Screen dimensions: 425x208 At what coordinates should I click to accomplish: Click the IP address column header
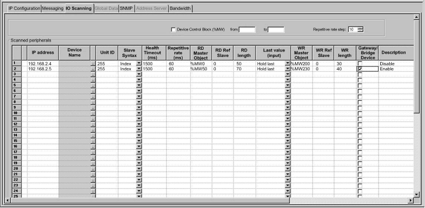pos(43,53)
